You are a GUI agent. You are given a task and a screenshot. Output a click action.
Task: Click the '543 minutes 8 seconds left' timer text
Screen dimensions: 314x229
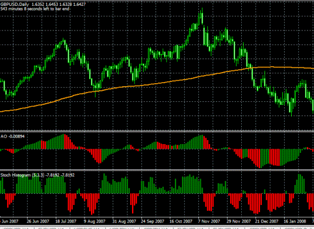tap(35, 9)
